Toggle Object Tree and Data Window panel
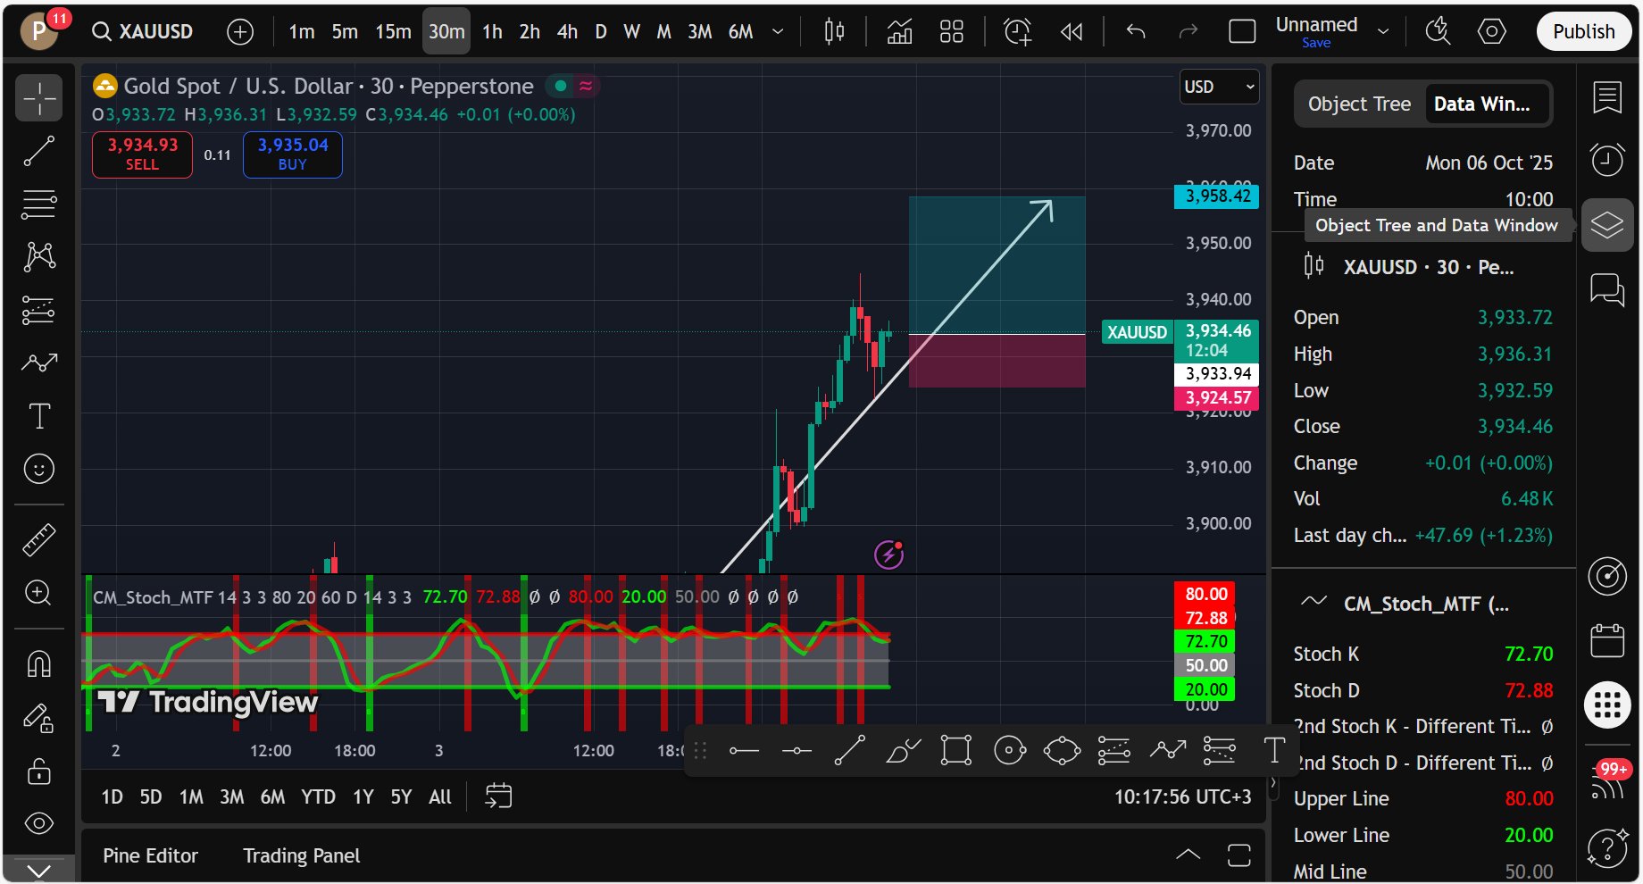1643x884 pixels. tap(1607, 224)
